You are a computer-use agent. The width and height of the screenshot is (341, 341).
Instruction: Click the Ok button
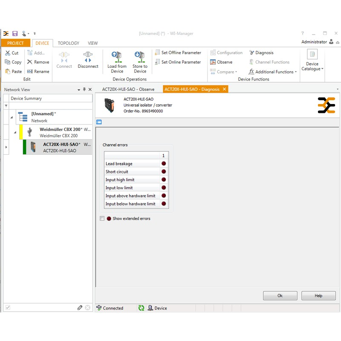(x=280, y=295)
